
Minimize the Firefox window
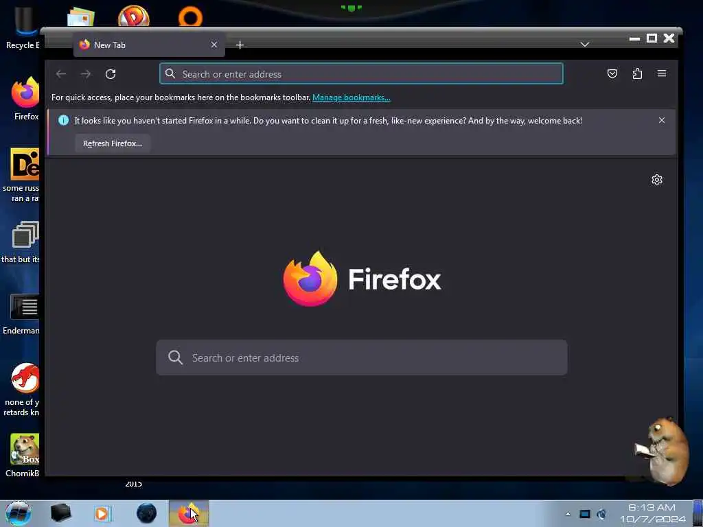click(634, 38)
